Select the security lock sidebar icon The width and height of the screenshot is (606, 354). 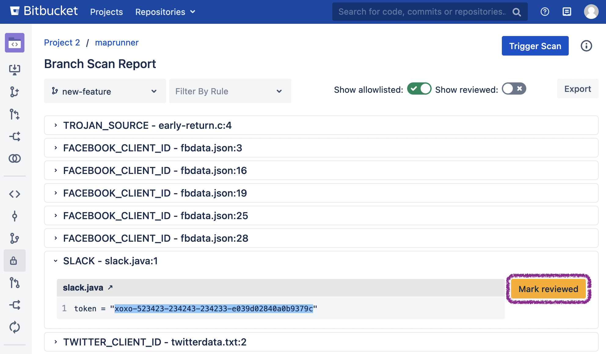pyautogui.click(x=14, y=261)
